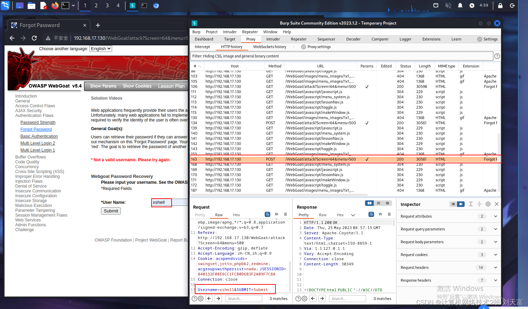This screenshot has height=309, width=528.
Task: Open the Response view options chevron
Action: pos(353,215)
